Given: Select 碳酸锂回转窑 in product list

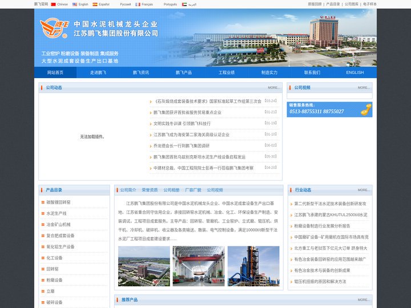Looking at the screenshot, I should tap(58, 202).
